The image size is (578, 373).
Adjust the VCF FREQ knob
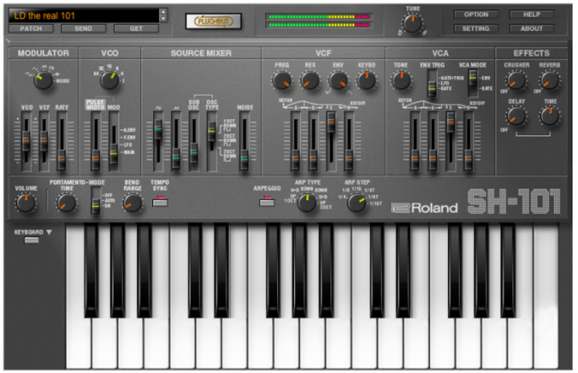point(281,81)
